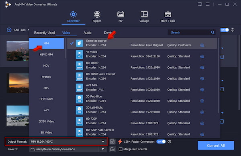This screenshot has width=241, height=156.
Task: Open the Converter tab
Action: (74, 16)
